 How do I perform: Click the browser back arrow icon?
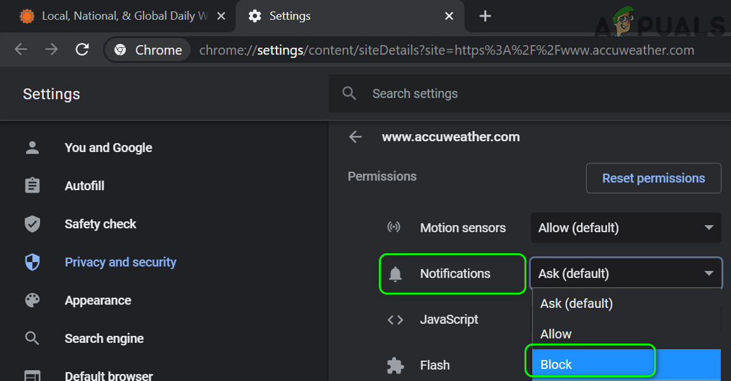pos(21,50)
